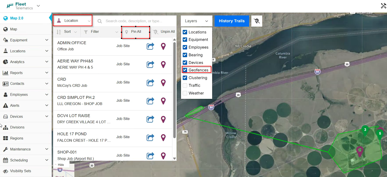Viewport: 387px width, 177px height.
Task: Toggle the Geofences layer checkbox
Action: pyautogui.click(x=185, y=70)
